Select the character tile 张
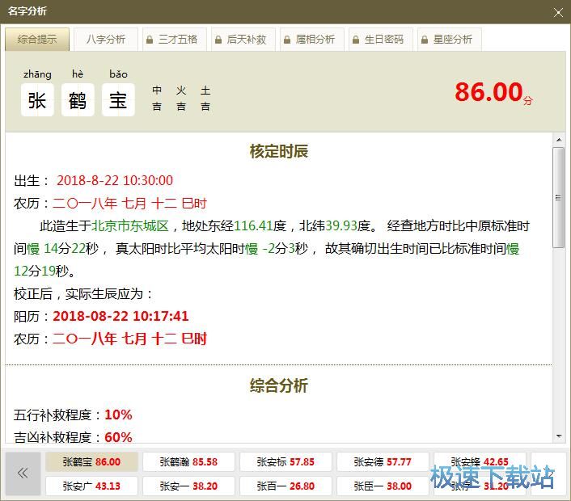Image resolution: width=571 pixels, height=501 pixels. click(x=37, y=100)
